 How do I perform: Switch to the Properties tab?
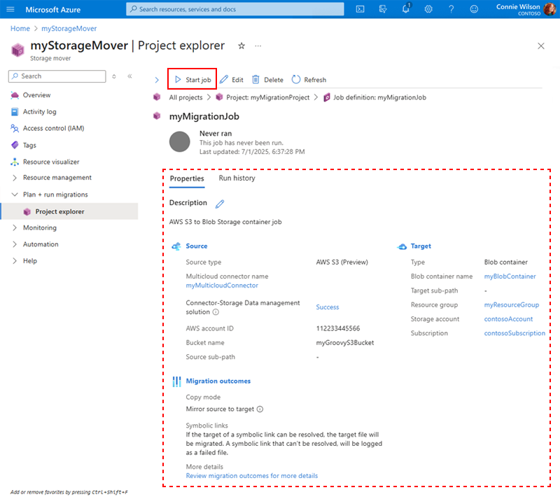[x=187, y=178]
